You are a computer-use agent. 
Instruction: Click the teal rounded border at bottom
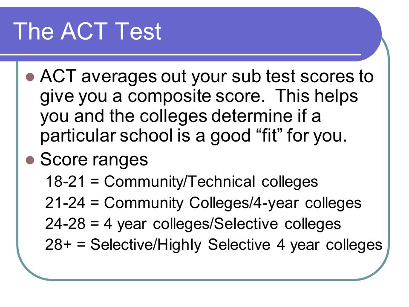(x=204, y=279)
